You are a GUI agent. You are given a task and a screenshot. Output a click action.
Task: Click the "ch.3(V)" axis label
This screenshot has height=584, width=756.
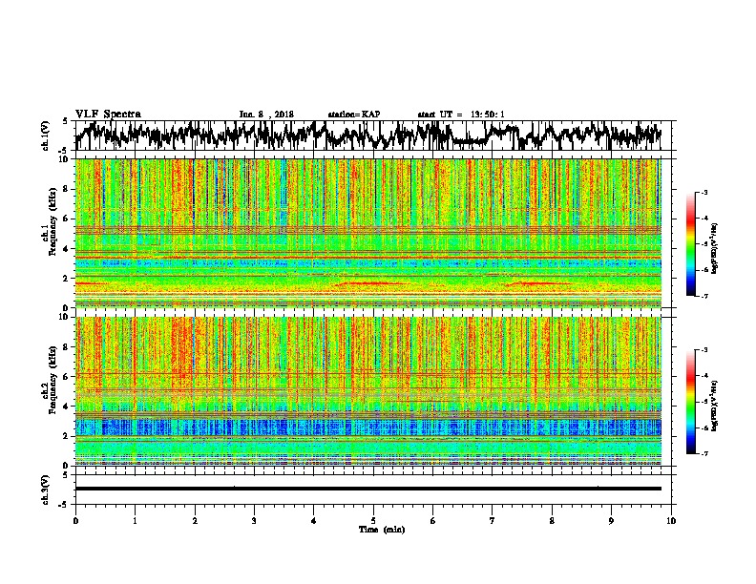coord(46,490)
